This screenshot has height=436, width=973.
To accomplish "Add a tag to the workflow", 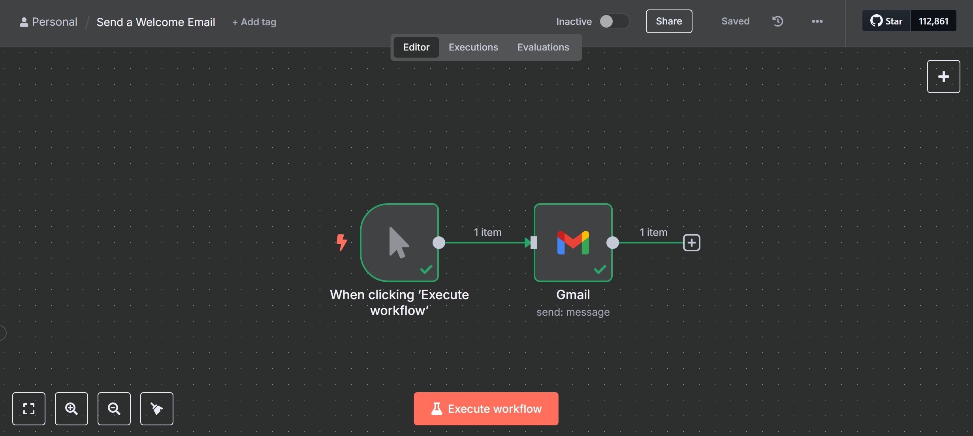I will 254,22.
